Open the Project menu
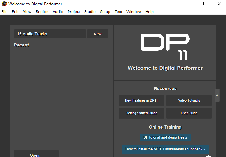 pyautogui.click(x=74, y=12)
